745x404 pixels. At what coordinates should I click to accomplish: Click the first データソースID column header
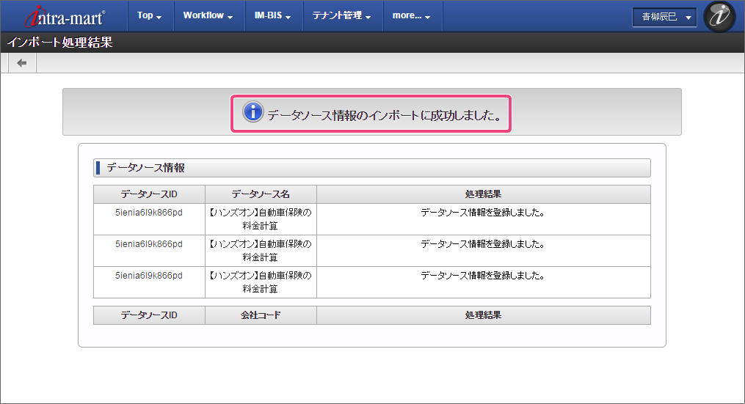[149, 194]
